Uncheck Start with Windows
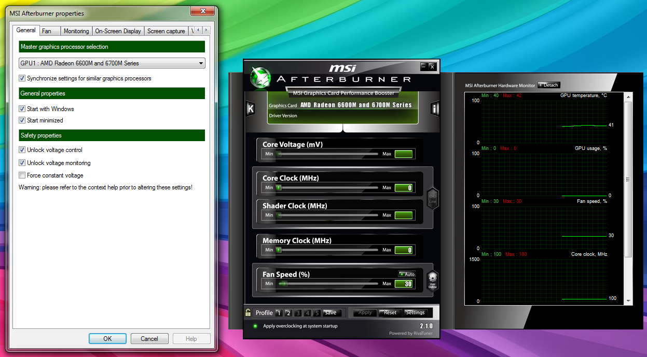This screenshot has width=647, height=357. coord(22,109)
